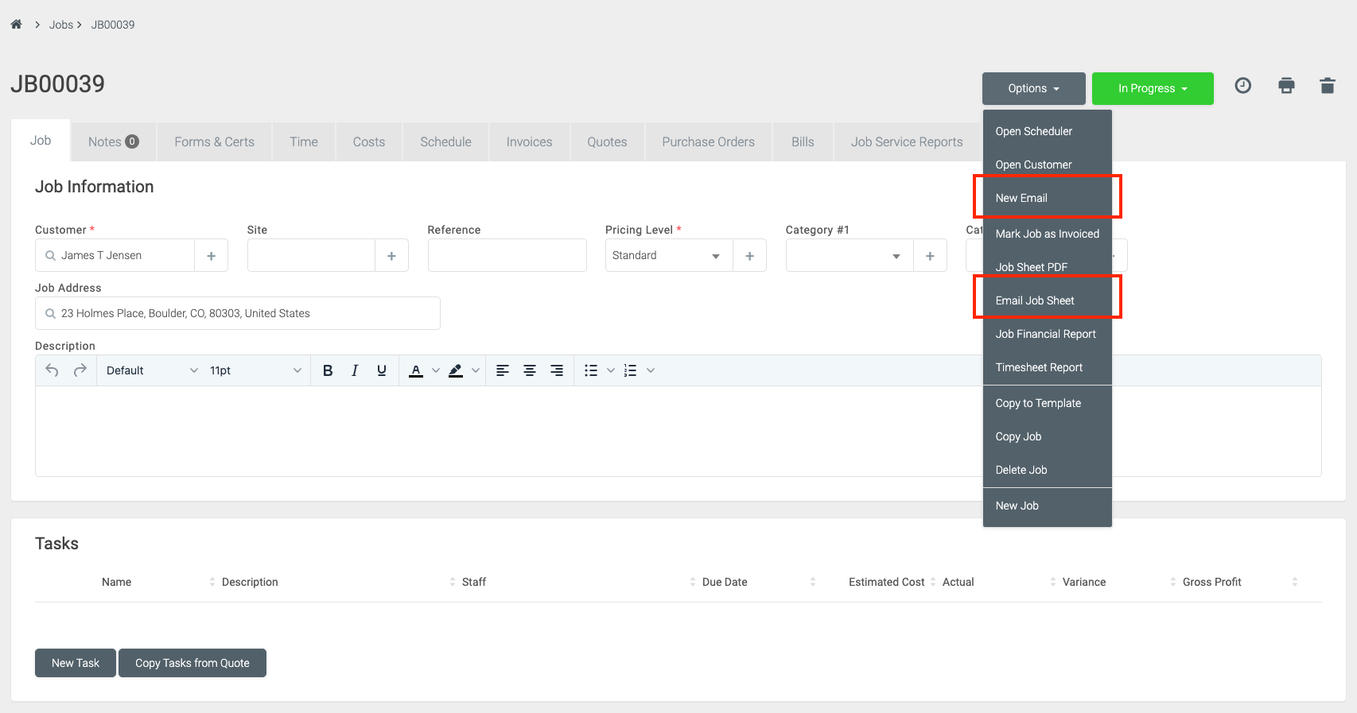Open the Bills tab

pyautogui.click(x=803, y=141)
